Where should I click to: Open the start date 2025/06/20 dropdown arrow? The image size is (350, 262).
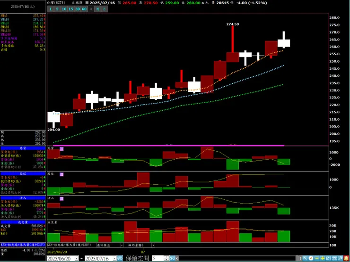pyautogui.click(x=77, y=258)
